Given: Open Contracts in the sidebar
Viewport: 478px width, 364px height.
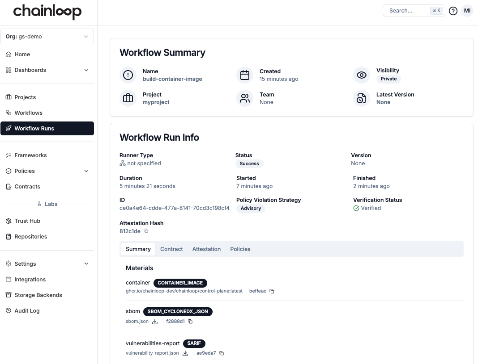Looking at the screenshot, I should 47,187.
